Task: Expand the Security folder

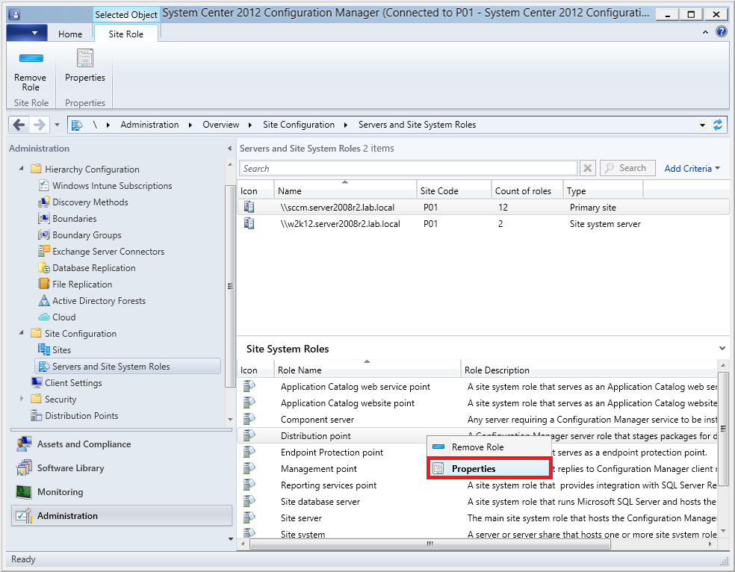Action: coord(22,399)
